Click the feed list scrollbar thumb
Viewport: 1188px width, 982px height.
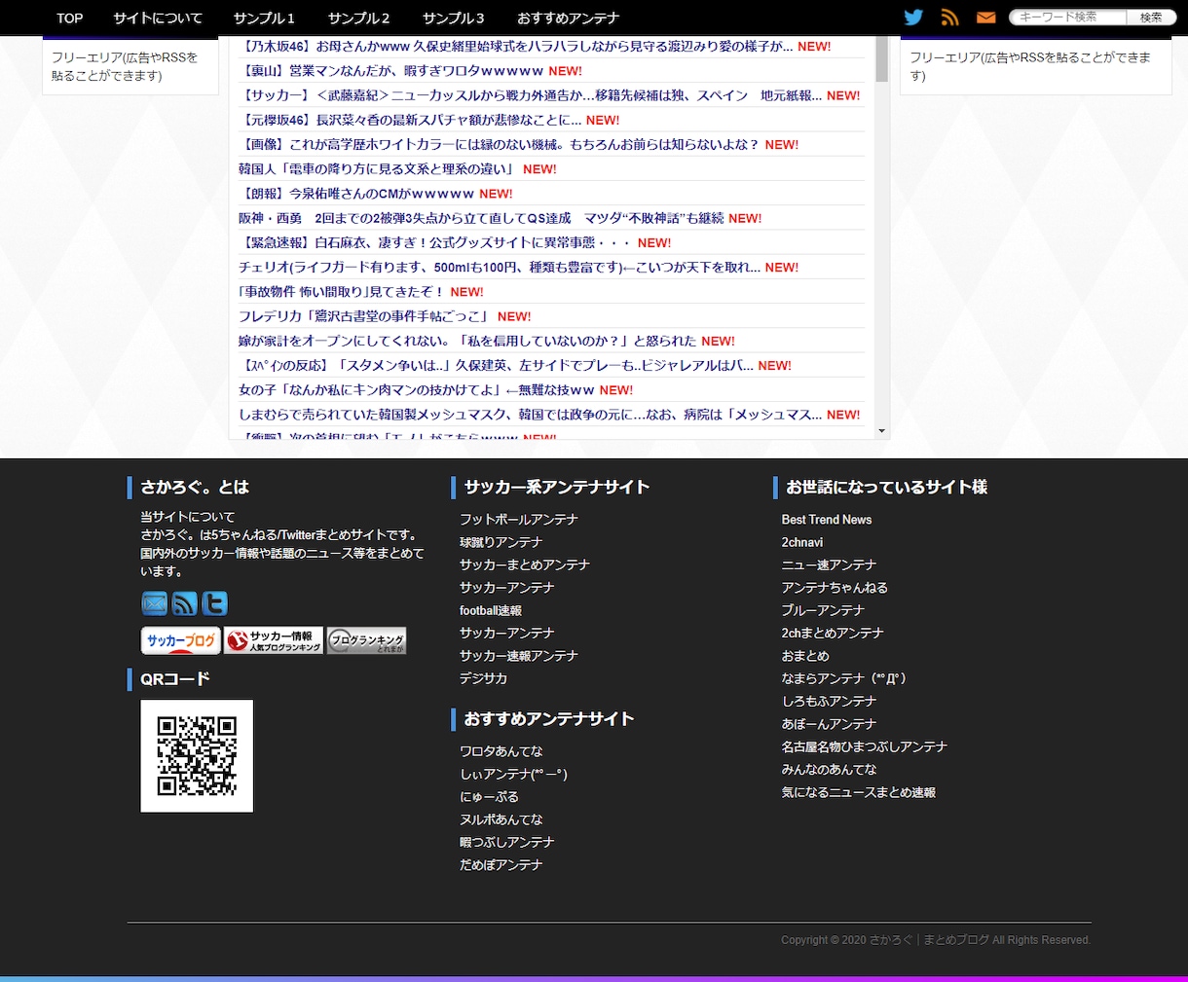pos(882,59)
